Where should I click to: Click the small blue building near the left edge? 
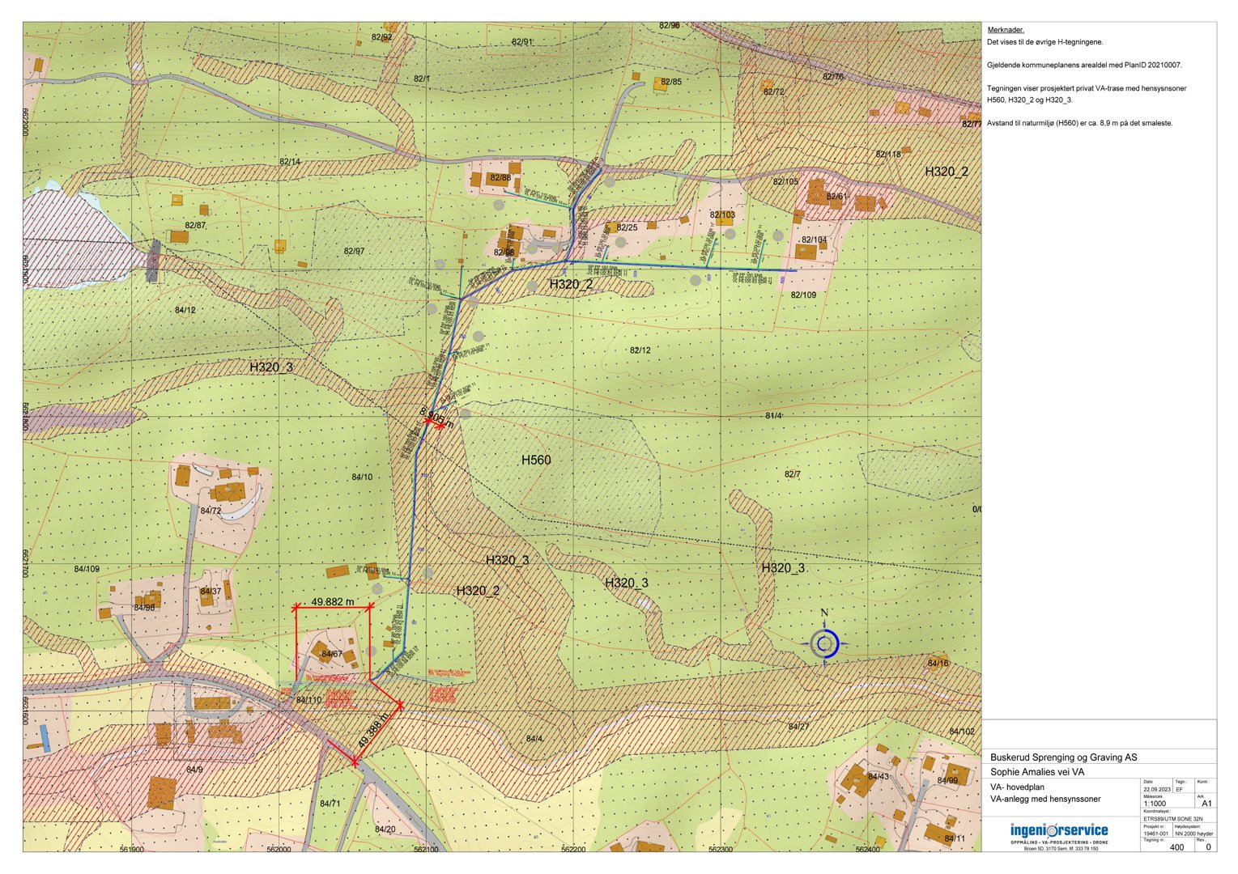45,736
